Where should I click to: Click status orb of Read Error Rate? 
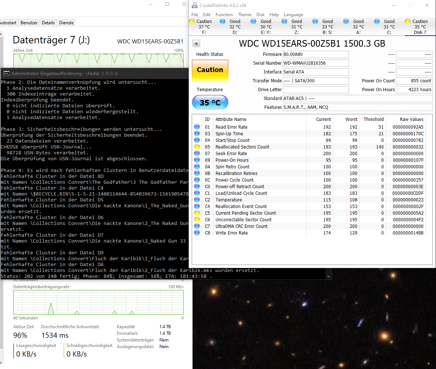click(x=197, y=127)
